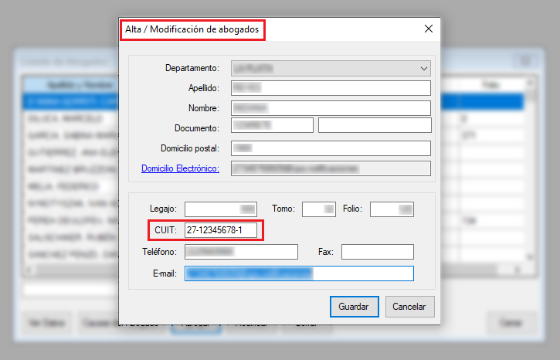This screenshot has height=360, width=560.
Task: Edit the Domicilio postal field
Action: coord(331,148)
